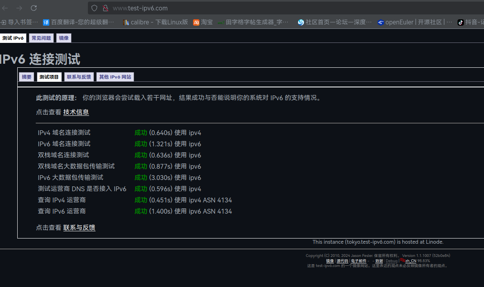Screen dimensions: 484x287
Task: Open the openEuler 开源社区 bookmark
Action: click(x=415, y=22)
